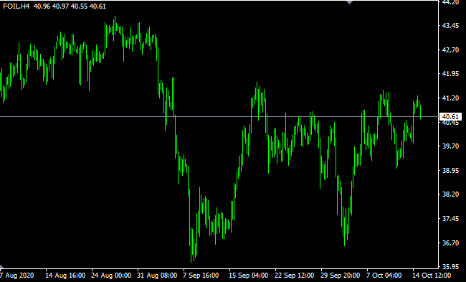Click the chart shift triangle marker at top

tap(350, 2)
